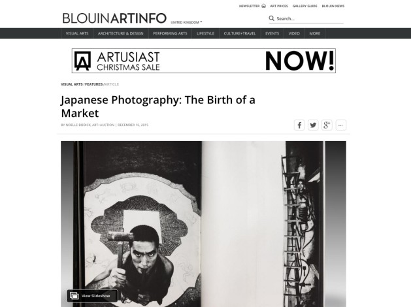Open the Gallery Guide link
Image resolution: width=411 pixels, height=307 pixels.
click(x=305, y=6)
